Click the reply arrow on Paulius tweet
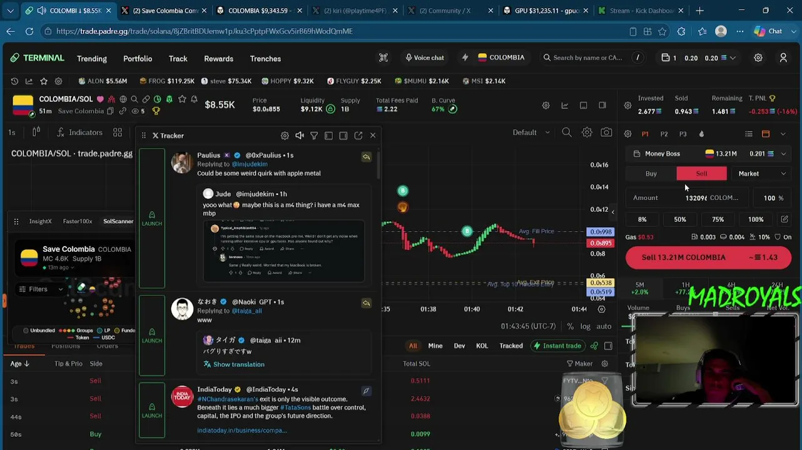Screen dimensions: 802x450 [366, 157]
